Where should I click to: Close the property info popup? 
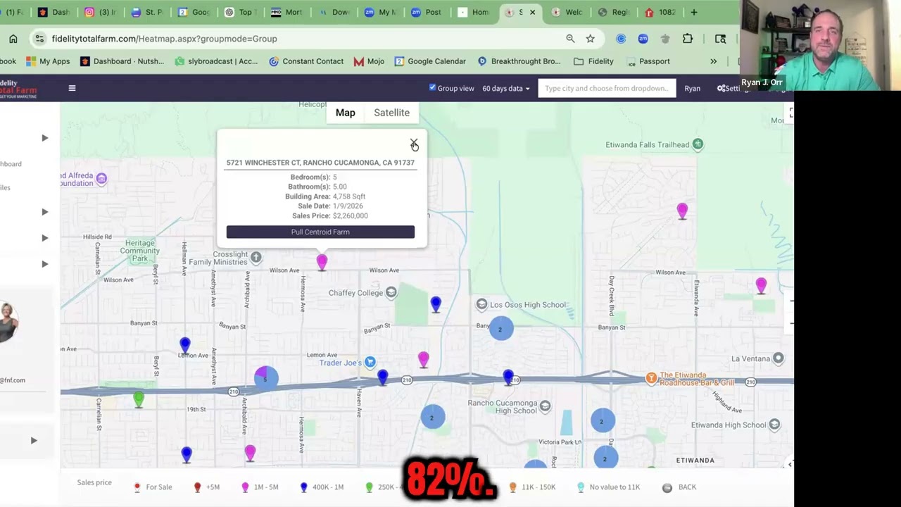[414, 143]
